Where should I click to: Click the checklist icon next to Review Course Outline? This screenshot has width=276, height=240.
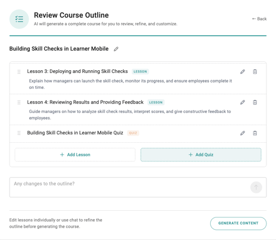tap(19, 19)
